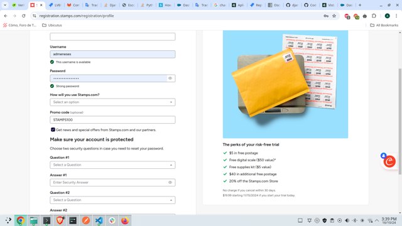Viewport: 402px width, 226px height.
Task: Click 'This username is available' message
Action: [73, 62]
